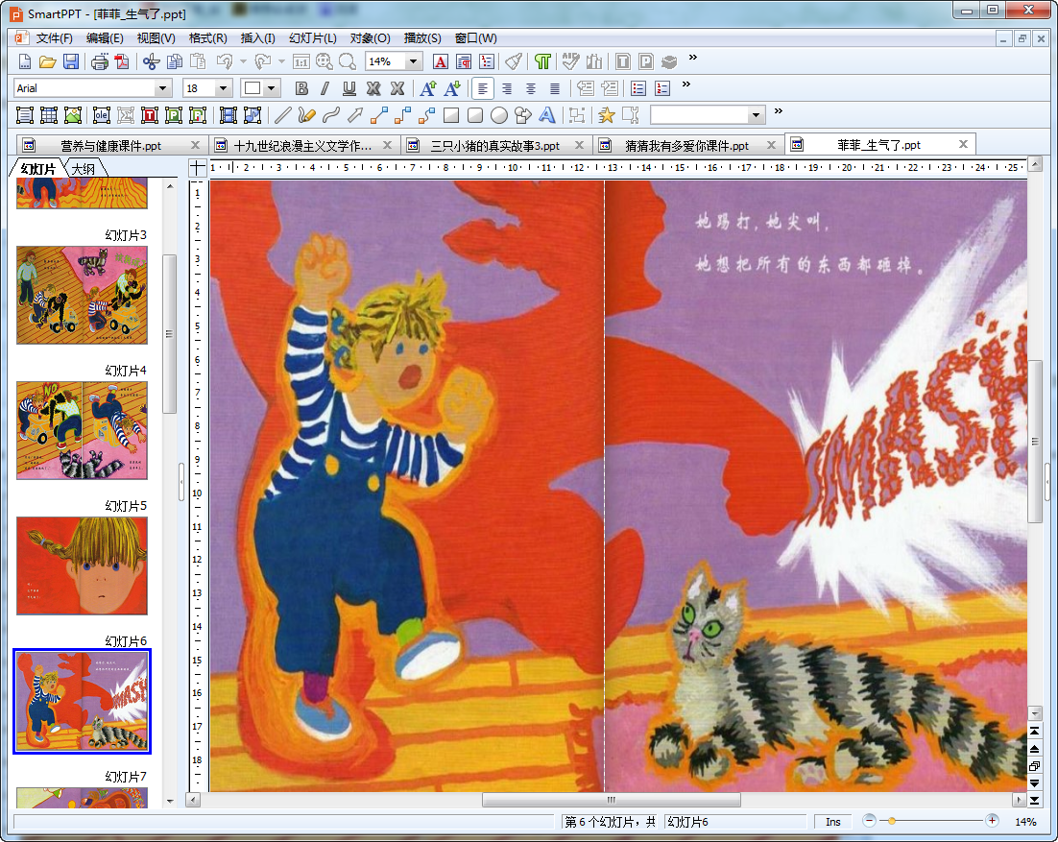1058x842 pixels.
Task: Click the zoom out minus button
Action: tap(869, 821)
